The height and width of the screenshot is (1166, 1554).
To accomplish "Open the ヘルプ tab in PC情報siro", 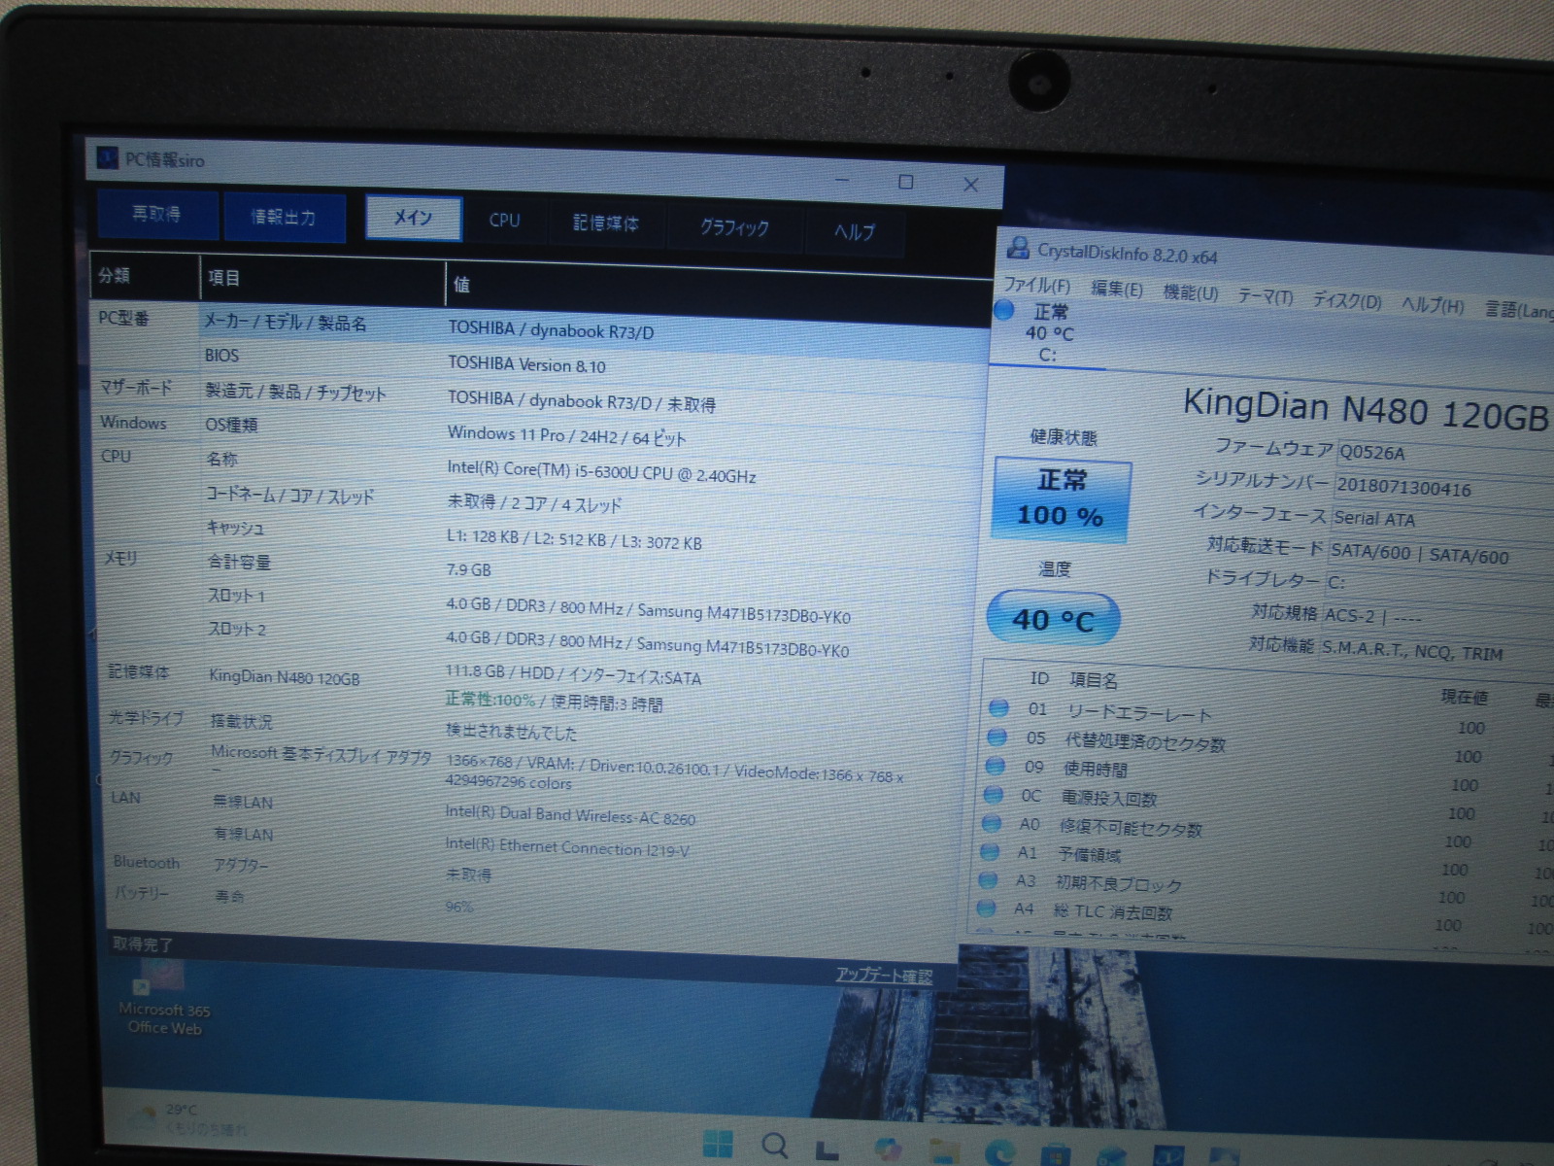I will (854, 231).
